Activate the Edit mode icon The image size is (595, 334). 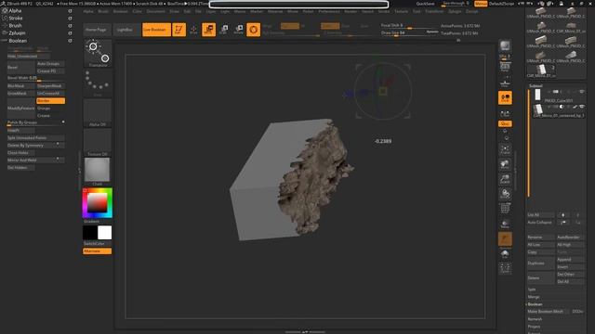[x=179, y=30]
